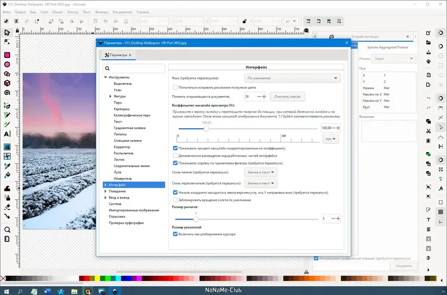Activate the 3D box tool

pyautogui.click(x=7, y=83)
